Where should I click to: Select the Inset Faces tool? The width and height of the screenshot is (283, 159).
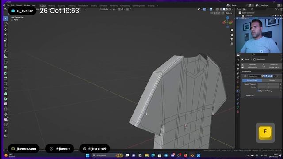pos(6,73)
